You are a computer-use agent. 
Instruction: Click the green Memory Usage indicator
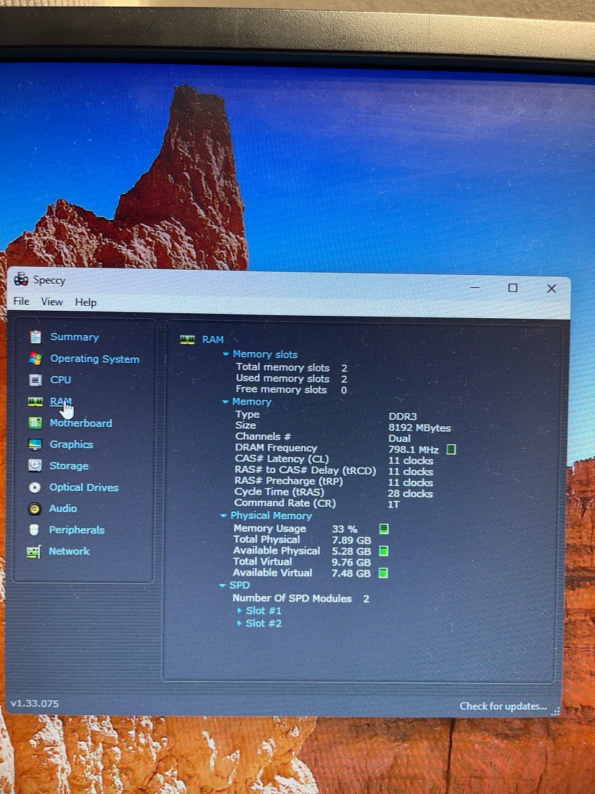click(384, 529)
